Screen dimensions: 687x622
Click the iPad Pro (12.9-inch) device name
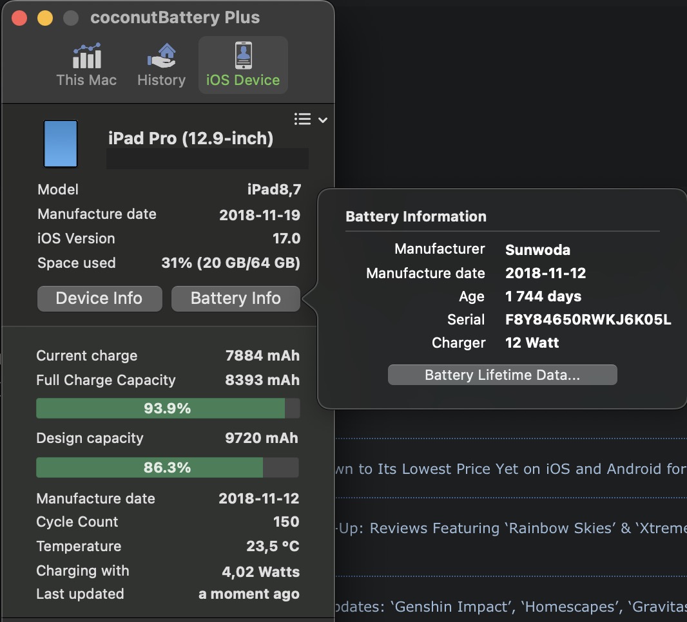coord(191,138)
